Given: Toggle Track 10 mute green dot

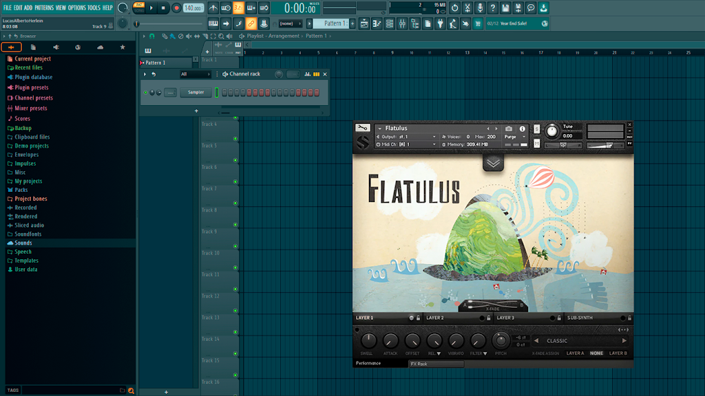Looking at the screenshot, I should (235, 267).
